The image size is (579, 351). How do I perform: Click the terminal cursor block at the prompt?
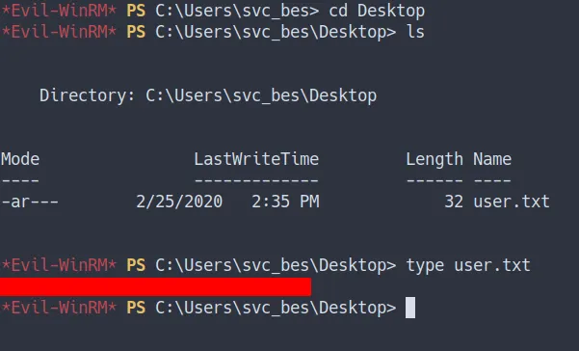click(x=410, y=308)
